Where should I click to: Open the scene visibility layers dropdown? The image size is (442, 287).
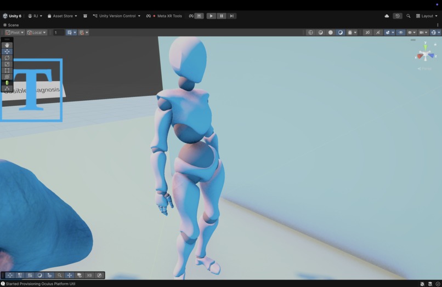411,32
